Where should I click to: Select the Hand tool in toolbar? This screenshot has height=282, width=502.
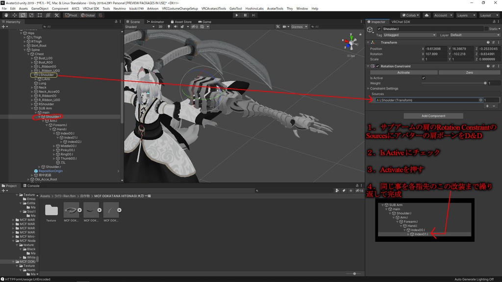6,15
